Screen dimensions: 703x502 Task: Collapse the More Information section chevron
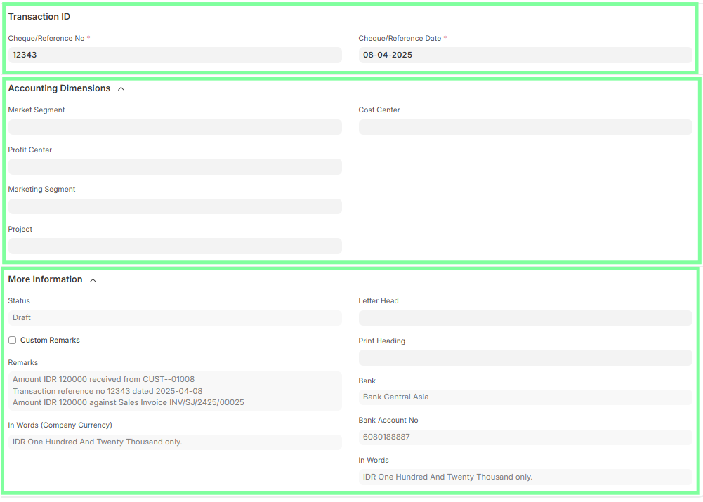[93, 280]
